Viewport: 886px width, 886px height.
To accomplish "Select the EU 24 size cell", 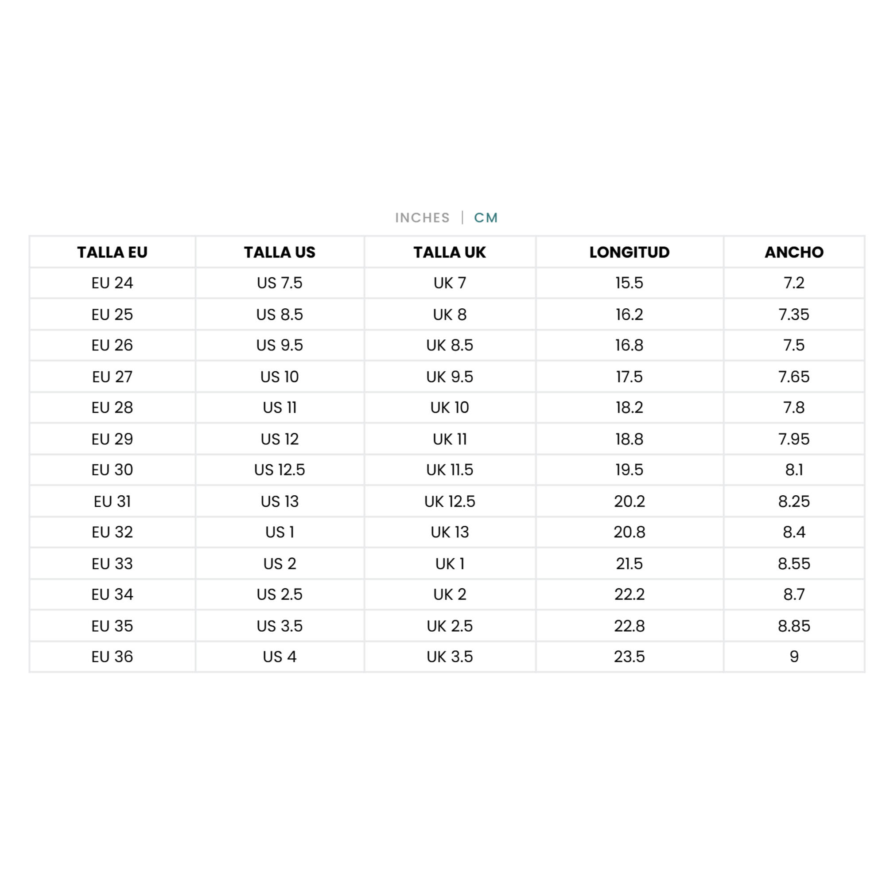I will point(113,283).
